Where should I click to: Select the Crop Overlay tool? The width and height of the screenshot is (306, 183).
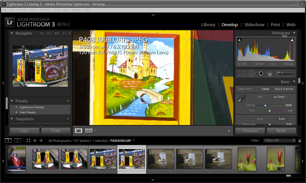242,73
